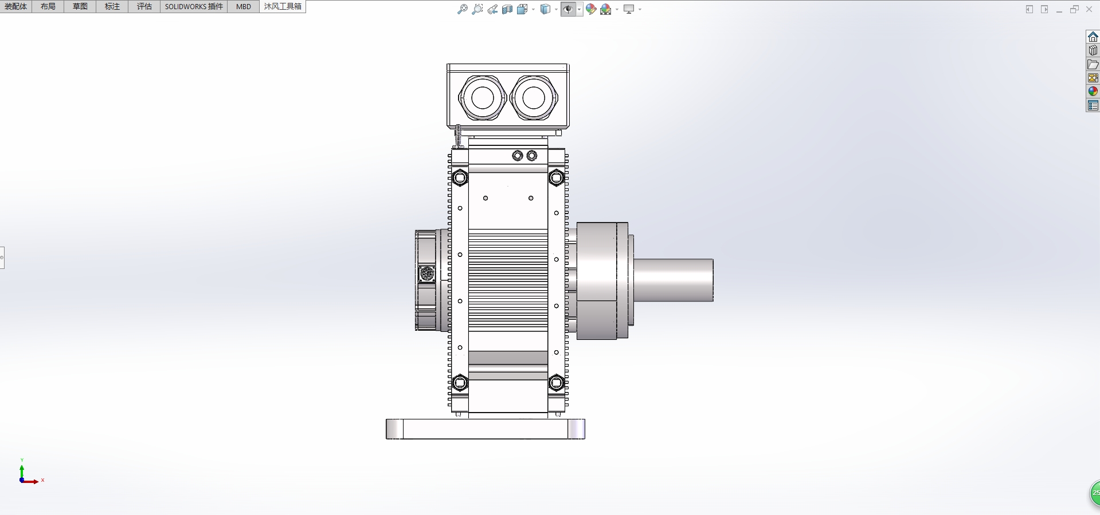Click the left-edge panel expand handle
Viewport: 1100px width, 515px height.
2,257
